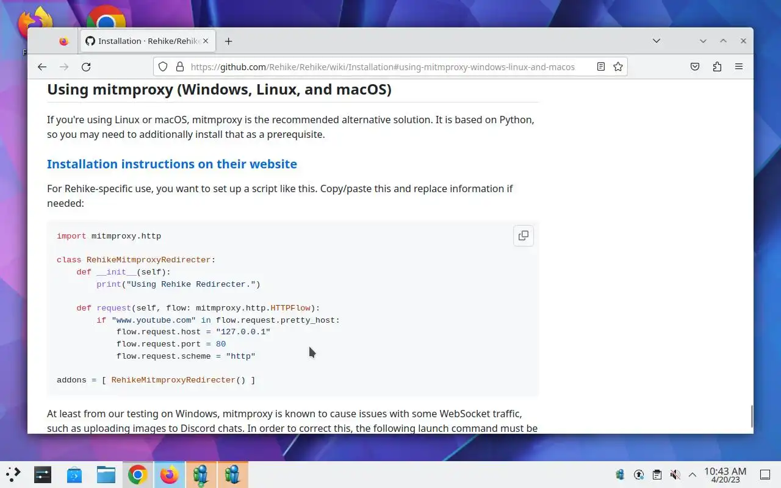Unmute audio via the volume tray icon
This screenshot has height=488, width=781.
click(675, 475)
